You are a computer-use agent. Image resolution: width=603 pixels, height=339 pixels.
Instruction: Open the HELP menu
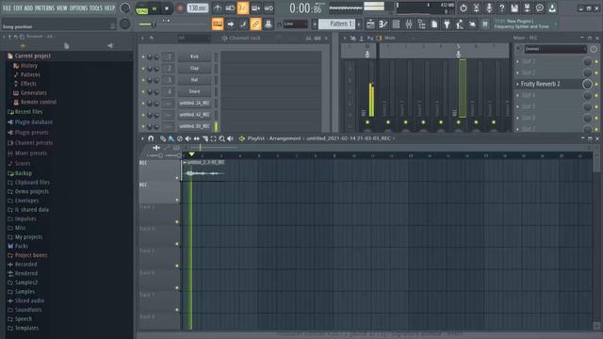click(109, 8)
